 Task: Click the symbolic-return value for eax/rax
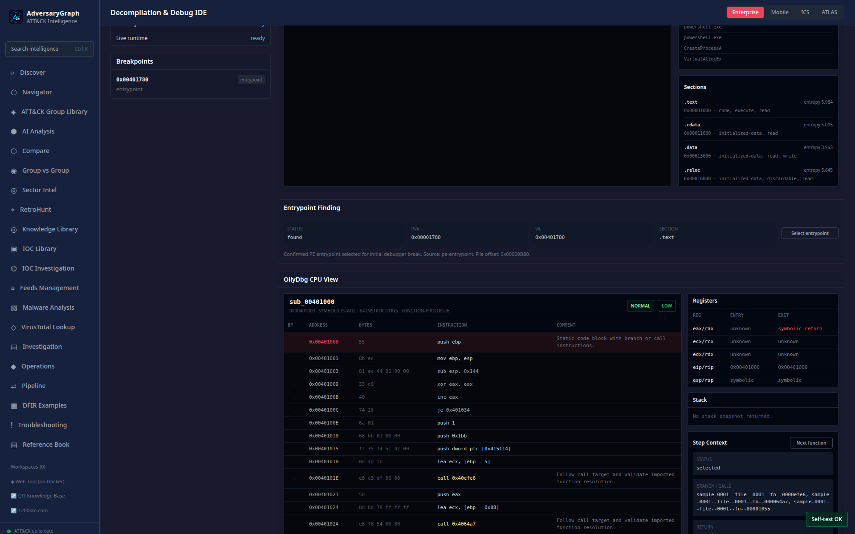800,329
